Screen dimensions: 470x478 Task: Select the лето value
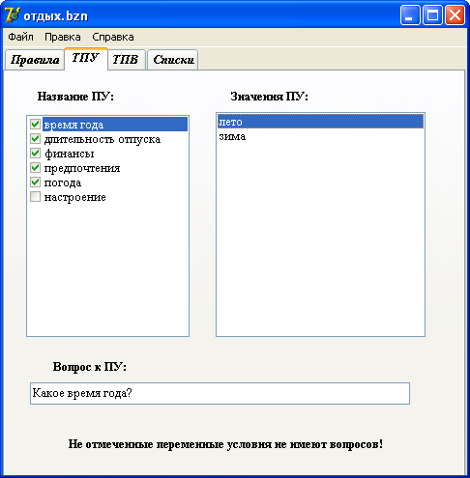click(x=320, y=122)
